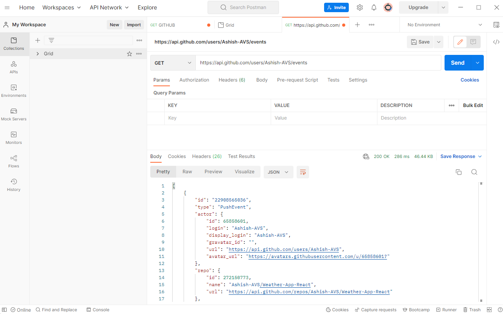Open the notifications bell icon

(x=374, y=7)
